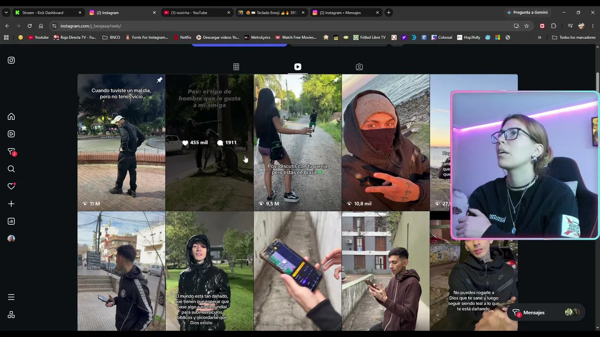The height and width of the screenshot is (337, 600).
Task: Go to Instagram Home
Action: pos(11,117)
